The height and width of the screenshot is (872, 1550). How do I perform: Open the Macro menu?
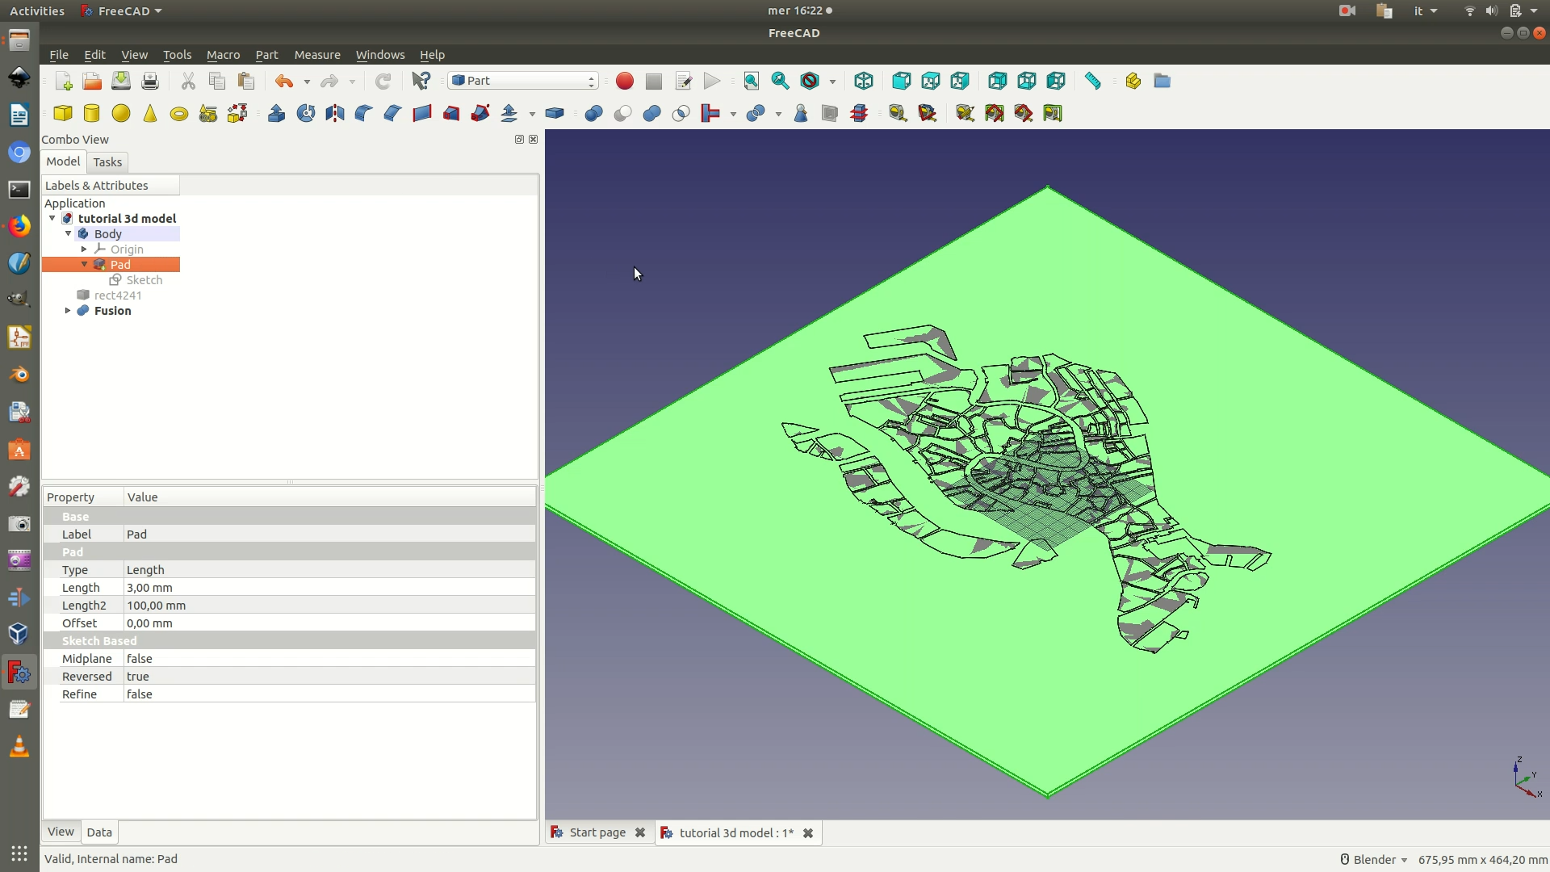click(223, 55)
